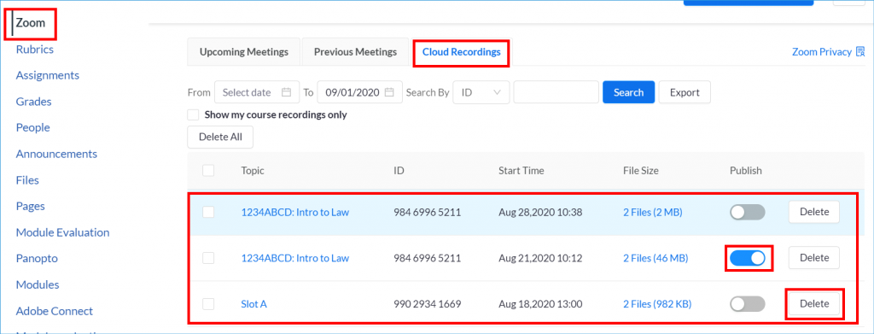Screen dimensions: 874x334
Task: Select checkbox for Slot A row
Action: tap(208, 304)
